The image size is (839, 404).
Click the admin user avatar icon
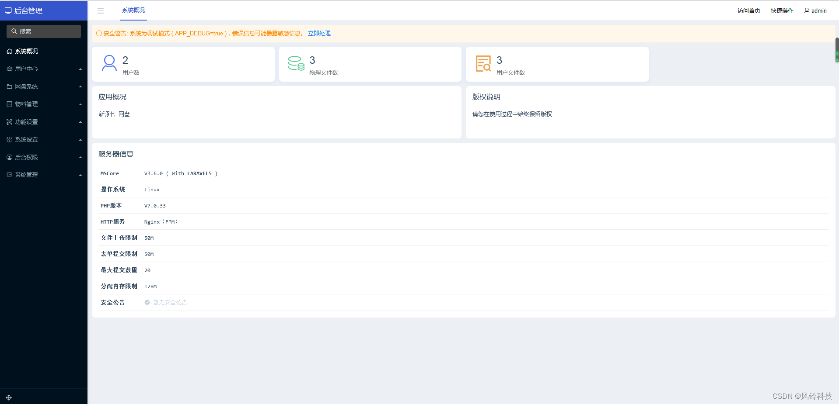[x=807, y=10]
